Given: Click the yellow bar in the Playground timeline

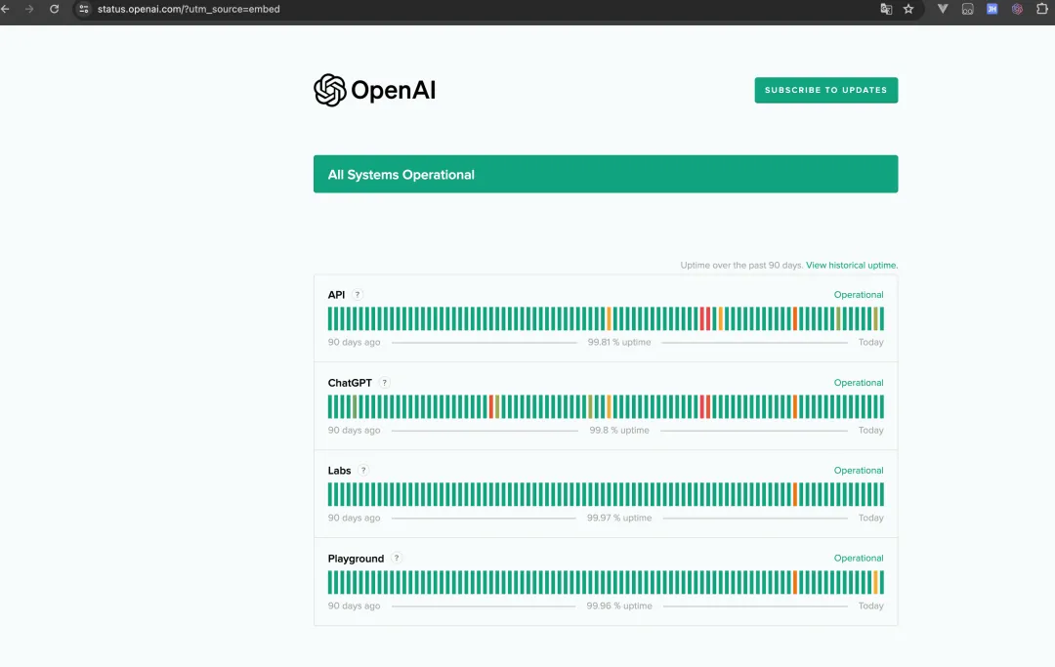Looking at the screenshot, I should pyautogui.click(x=876, y=582).
